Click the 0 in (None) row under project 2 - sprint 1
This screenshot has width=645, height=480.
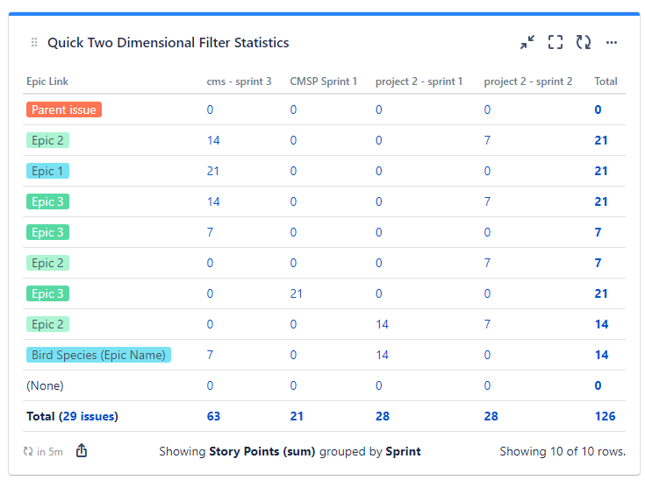(379, 385)
